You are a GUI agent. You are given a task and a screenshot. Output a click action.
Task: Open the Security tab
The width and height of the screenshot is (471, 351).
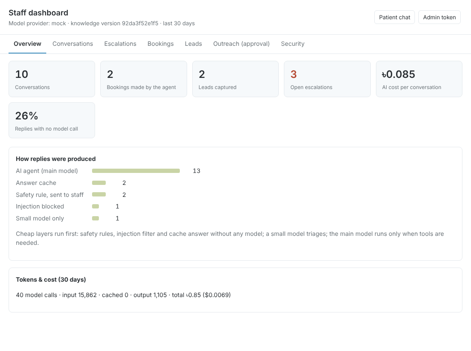(292, 44)
